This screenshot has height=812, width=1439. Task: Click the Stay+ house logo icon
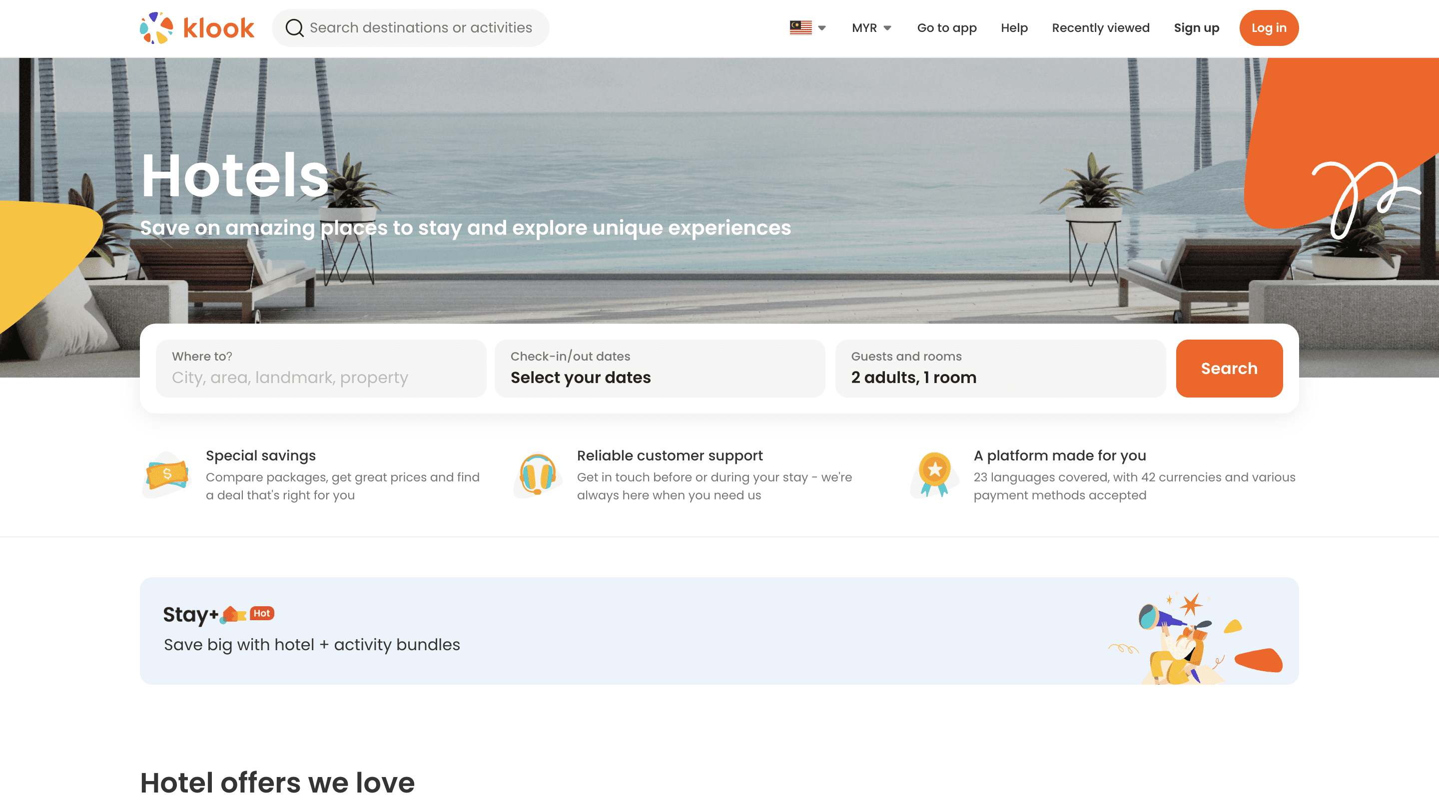click(233, 613)
